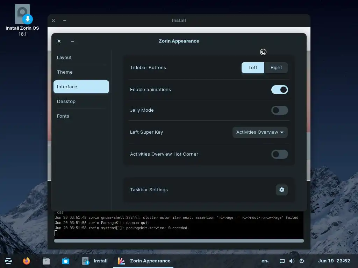Set titlebar buttons to Right
Screen dimensions: 358x268
click(276, 68)
